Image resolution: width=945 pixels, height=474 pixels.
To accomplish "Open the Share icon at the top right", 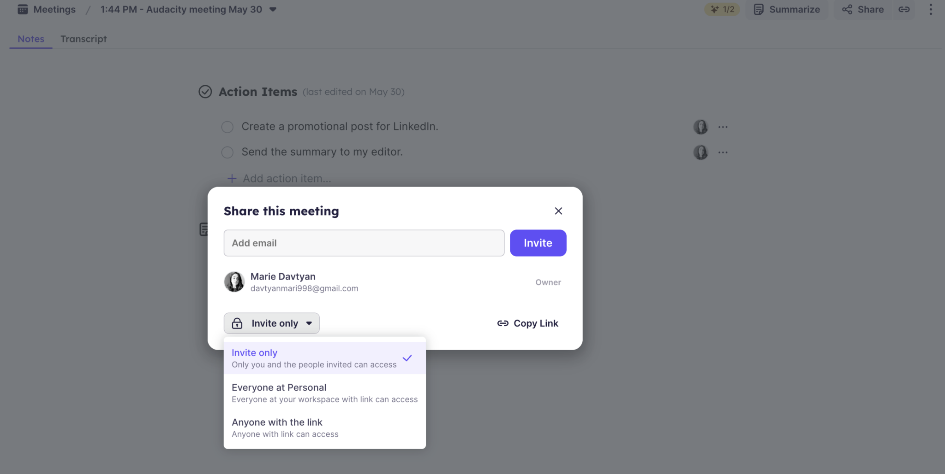I will click(847, 9).
